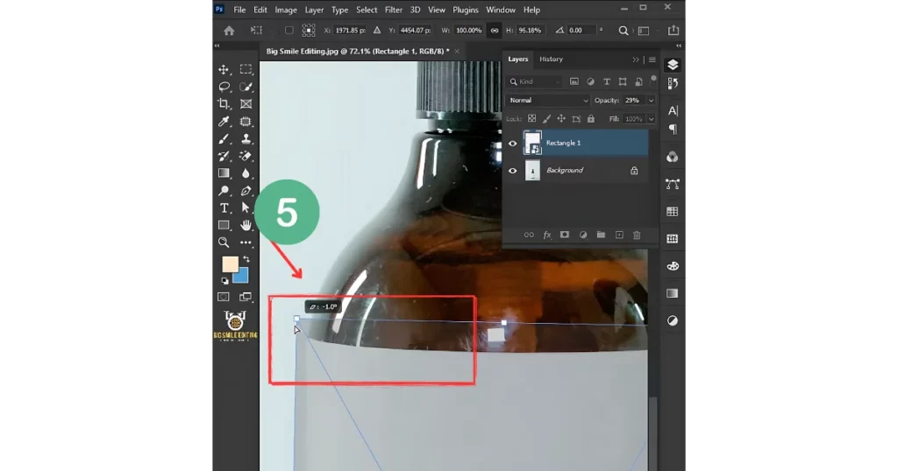Open the Image menu
This screenshot has height=471, width=898.
click(x=286, y=10)
